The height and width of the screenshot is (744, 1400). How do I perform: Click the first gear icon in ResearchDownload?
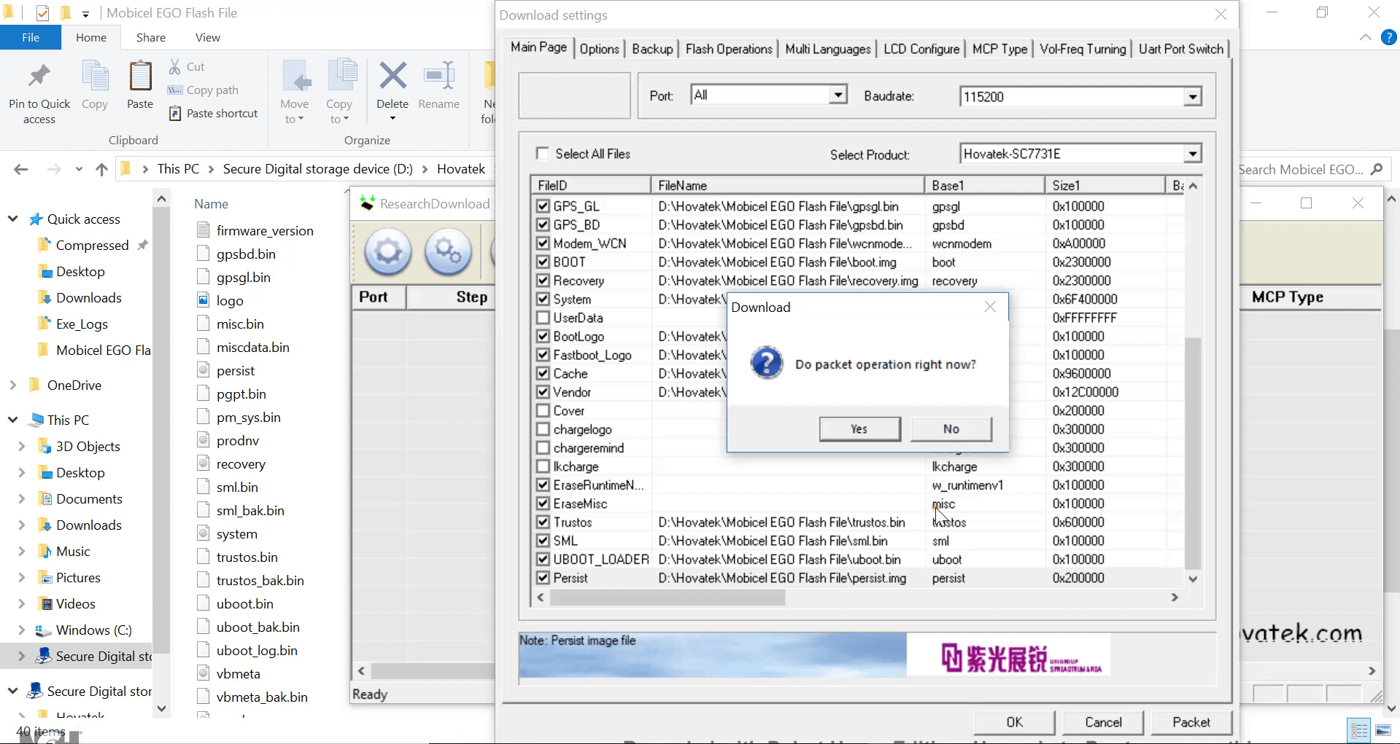[388, 252]
